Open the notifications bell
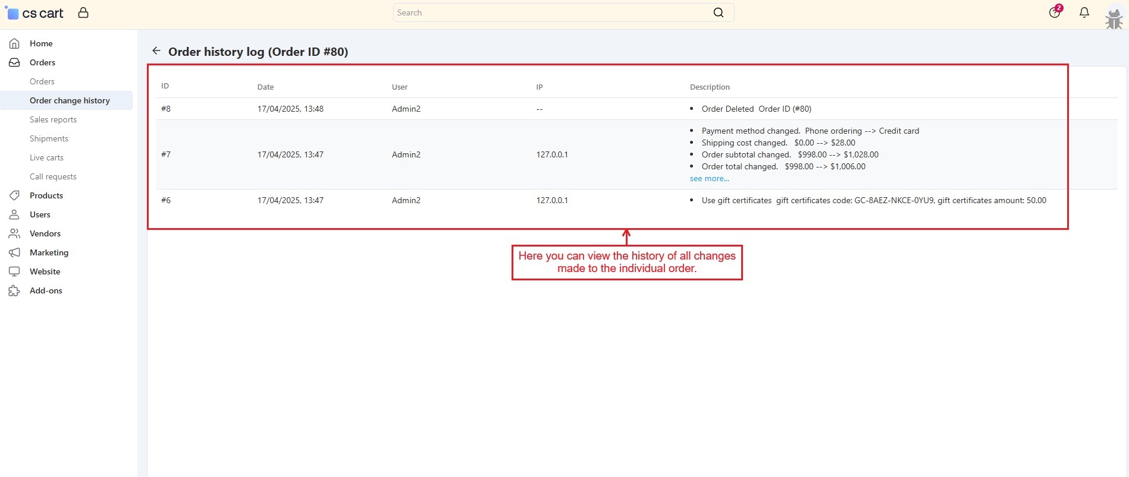The width and height of the screenshot is (1129, 477). tap(1084, 12)
